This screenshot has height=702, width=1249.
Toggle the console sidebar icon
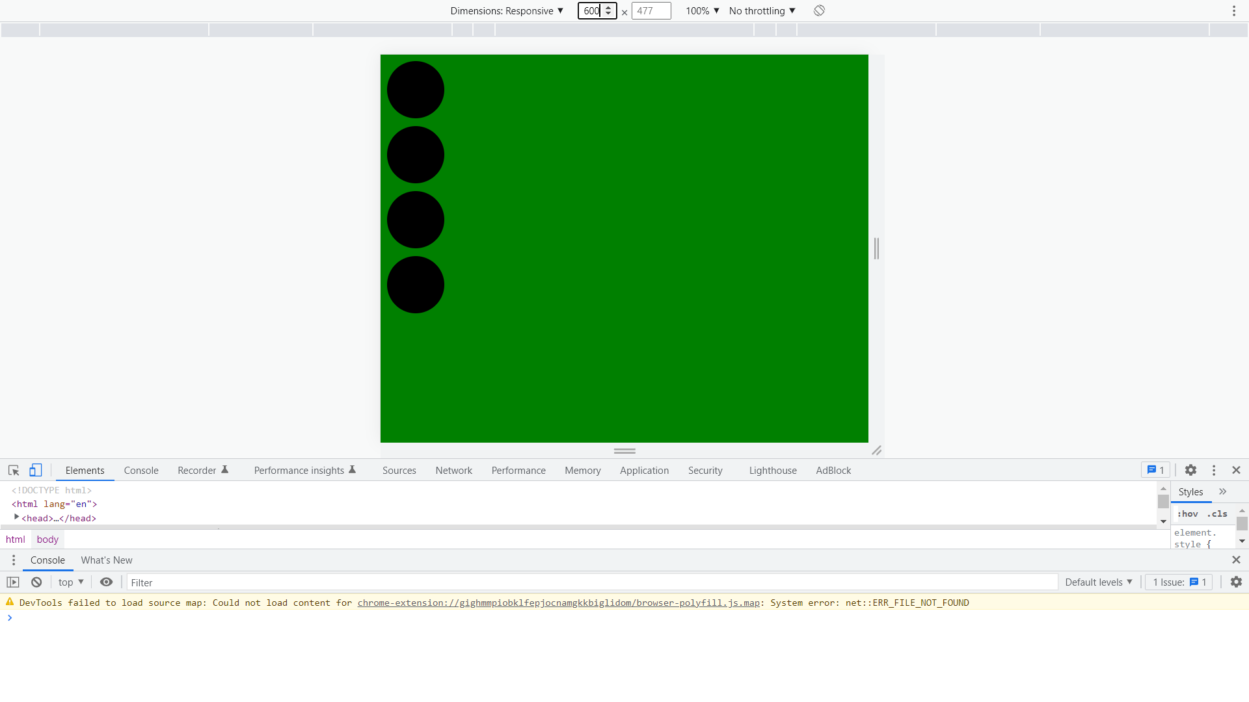point(13,582)
